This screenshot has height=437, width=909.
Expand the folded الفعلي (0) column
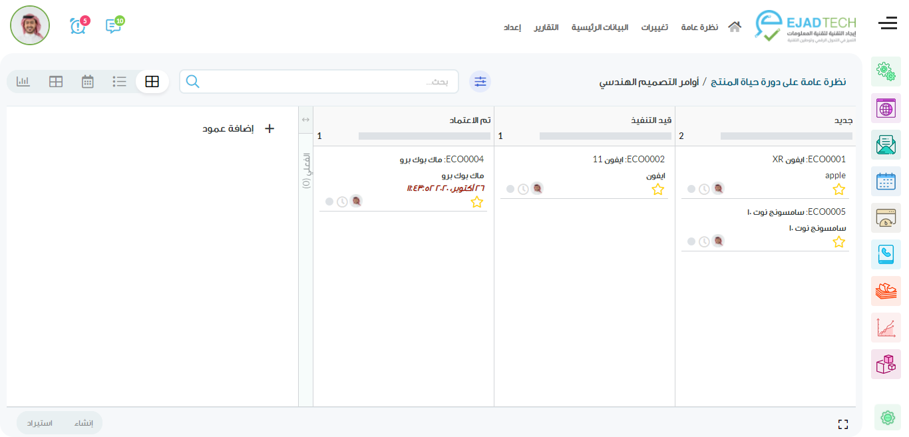coord(305,171)
